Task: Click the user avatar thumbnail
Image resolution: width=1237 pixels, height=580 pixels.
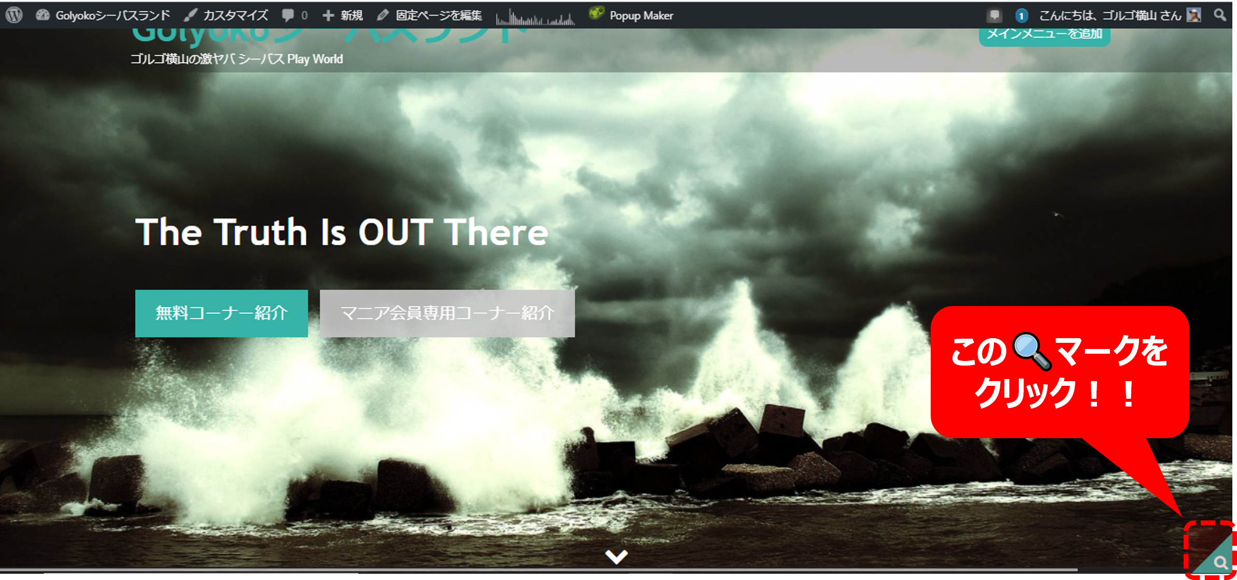Action: point(1193,15)
